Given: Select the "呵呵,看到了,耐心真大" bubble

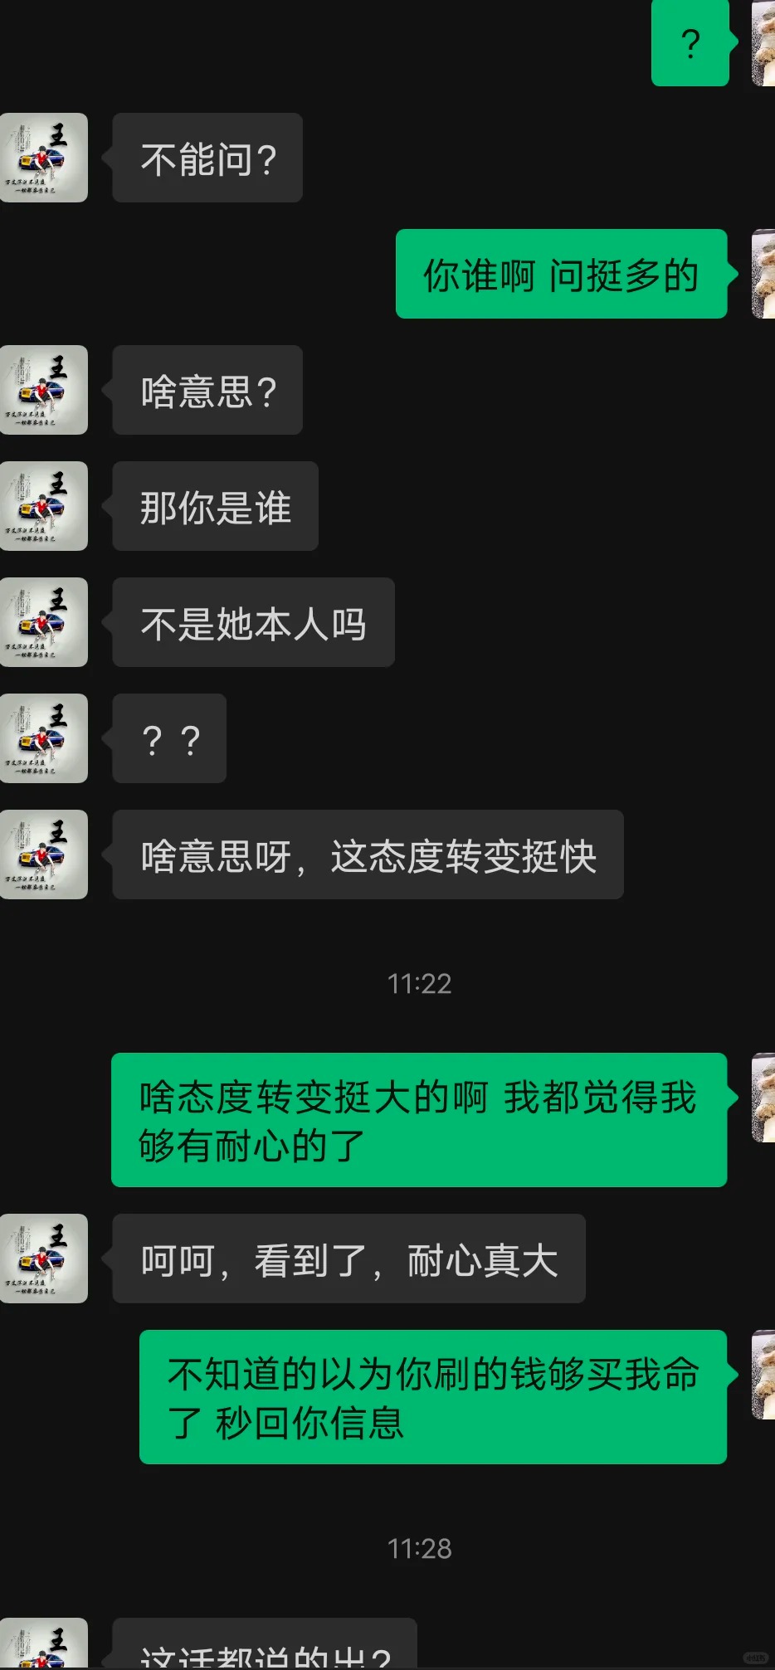Looking at the screenshot, I should [x=349, y=1259].
